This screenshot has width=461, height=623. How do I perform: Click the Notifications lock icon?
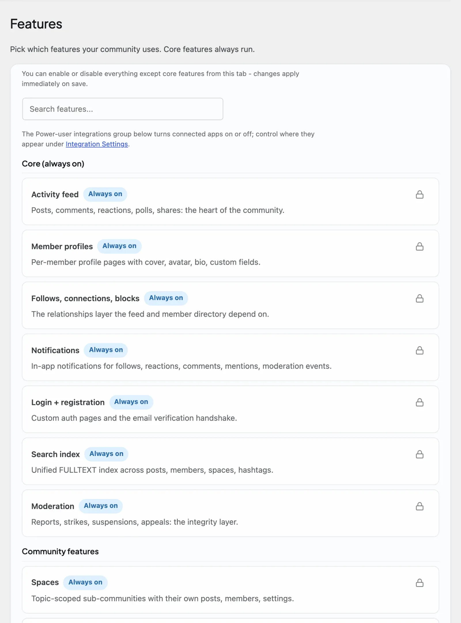click(x=420, y=350)
